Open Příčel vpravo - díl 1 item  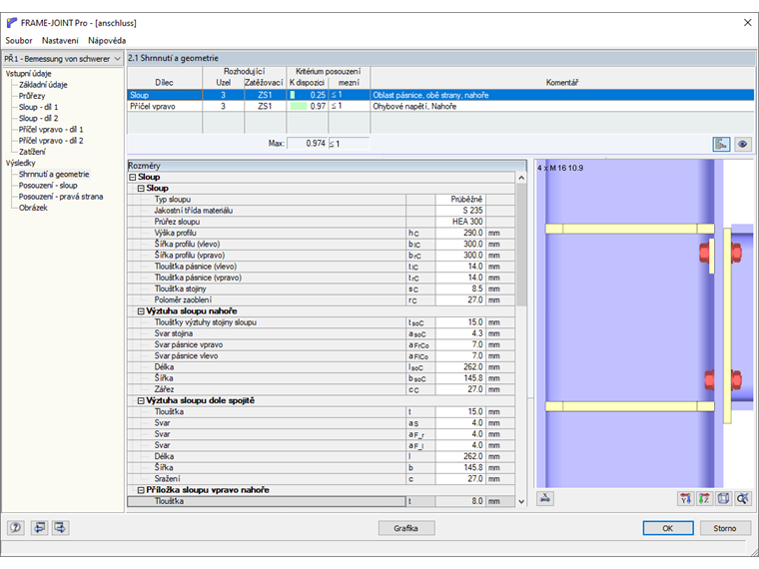click(x=51, y=129)
